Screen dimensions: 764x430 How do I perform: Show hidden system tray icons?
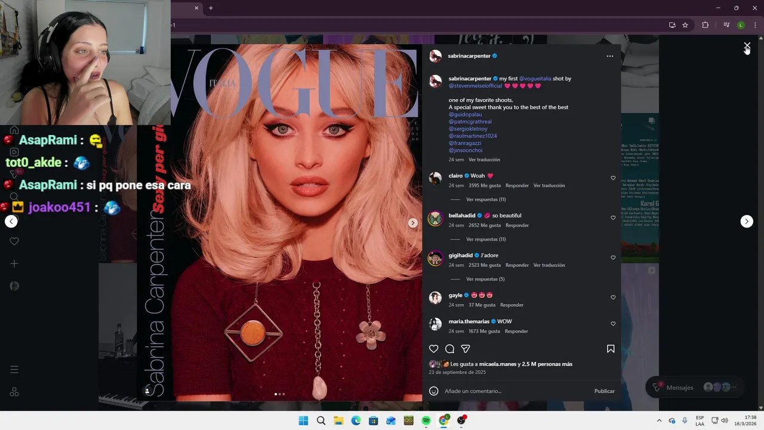[659, 420]
